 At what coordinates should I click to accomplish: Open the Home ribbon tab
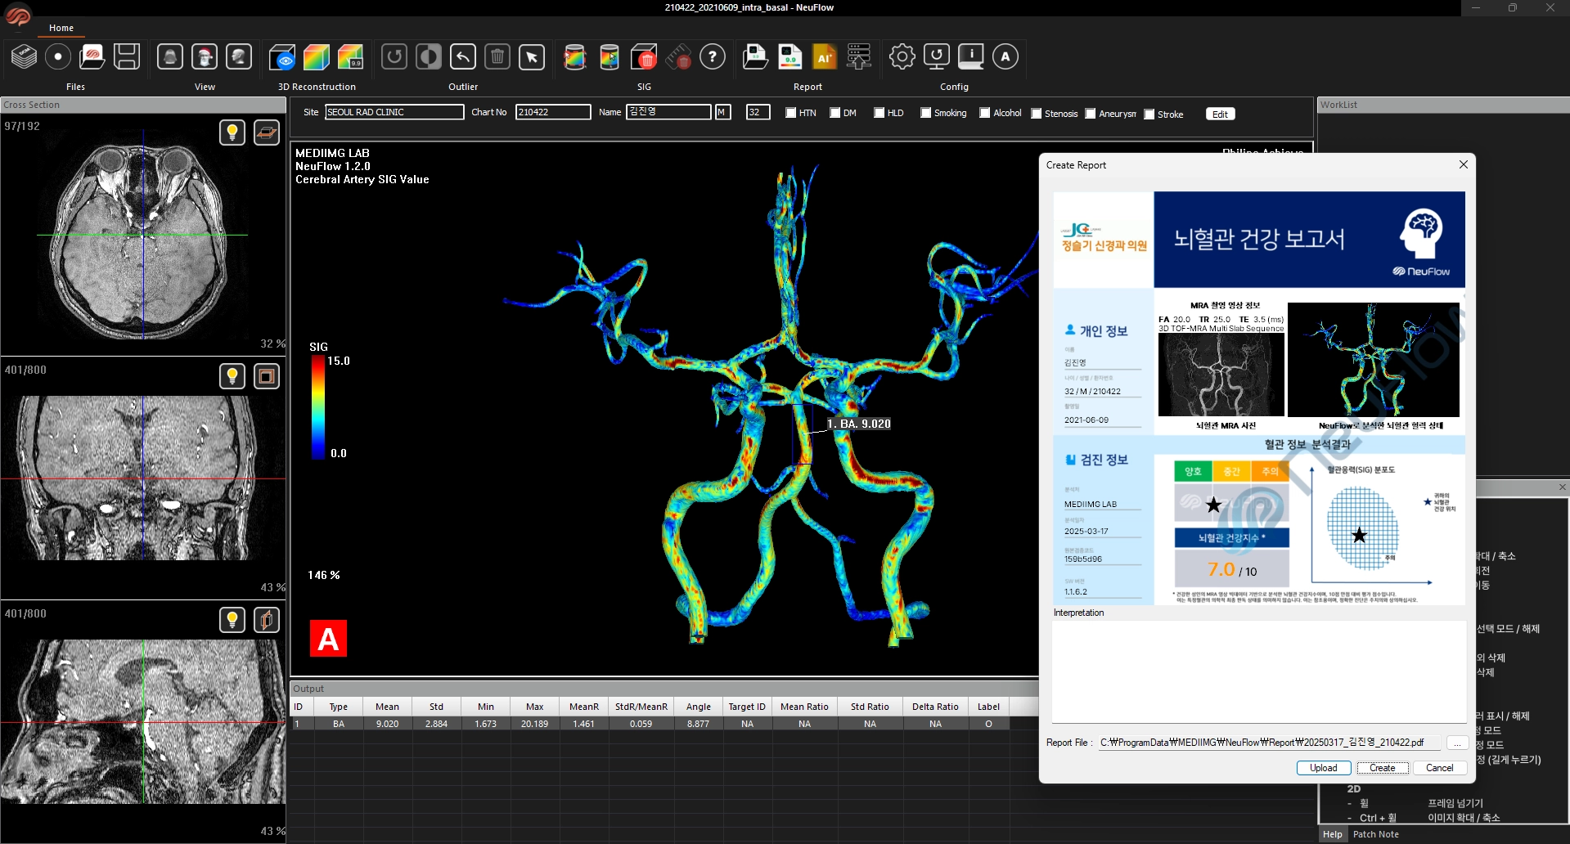tap(61, 28)
